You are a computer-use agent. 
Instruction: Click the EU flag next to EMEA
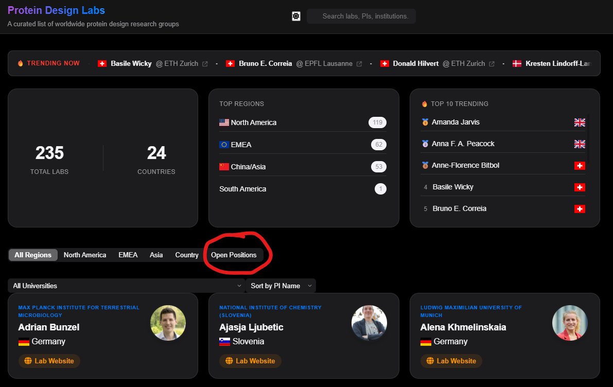coord(224,145)
